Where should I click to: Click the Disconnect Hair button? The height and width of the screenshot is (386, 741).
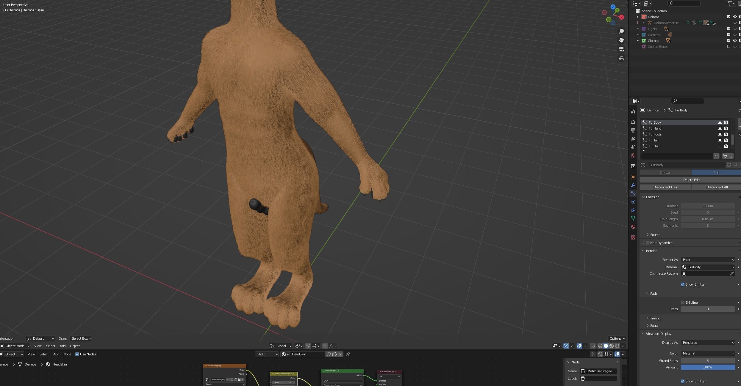[665, 187]
